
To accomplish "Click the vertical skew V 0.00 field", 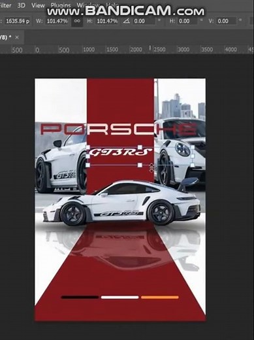I will [x=227, y=21].
